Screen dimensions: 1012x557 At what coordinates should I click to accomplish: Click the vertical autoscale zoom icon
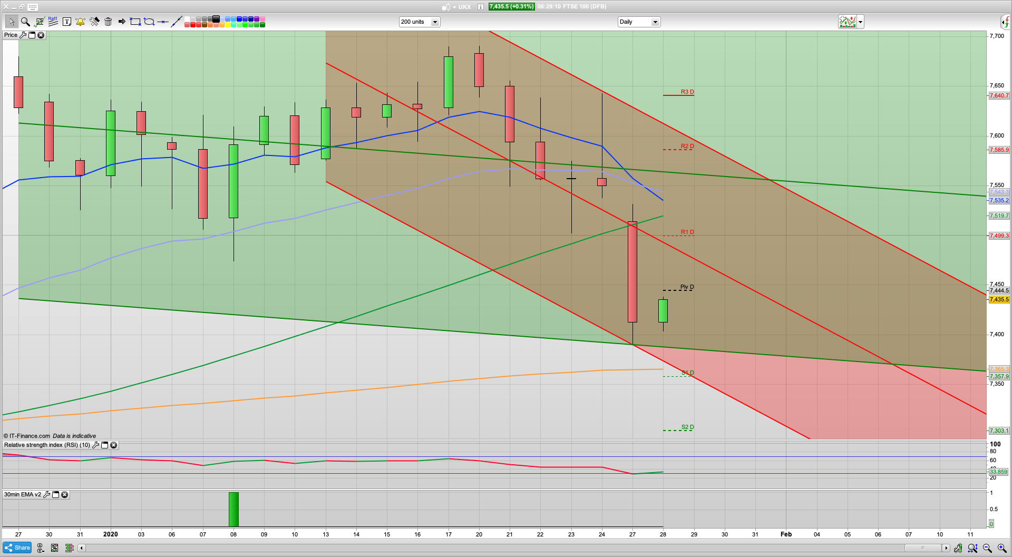coord(958,548)
